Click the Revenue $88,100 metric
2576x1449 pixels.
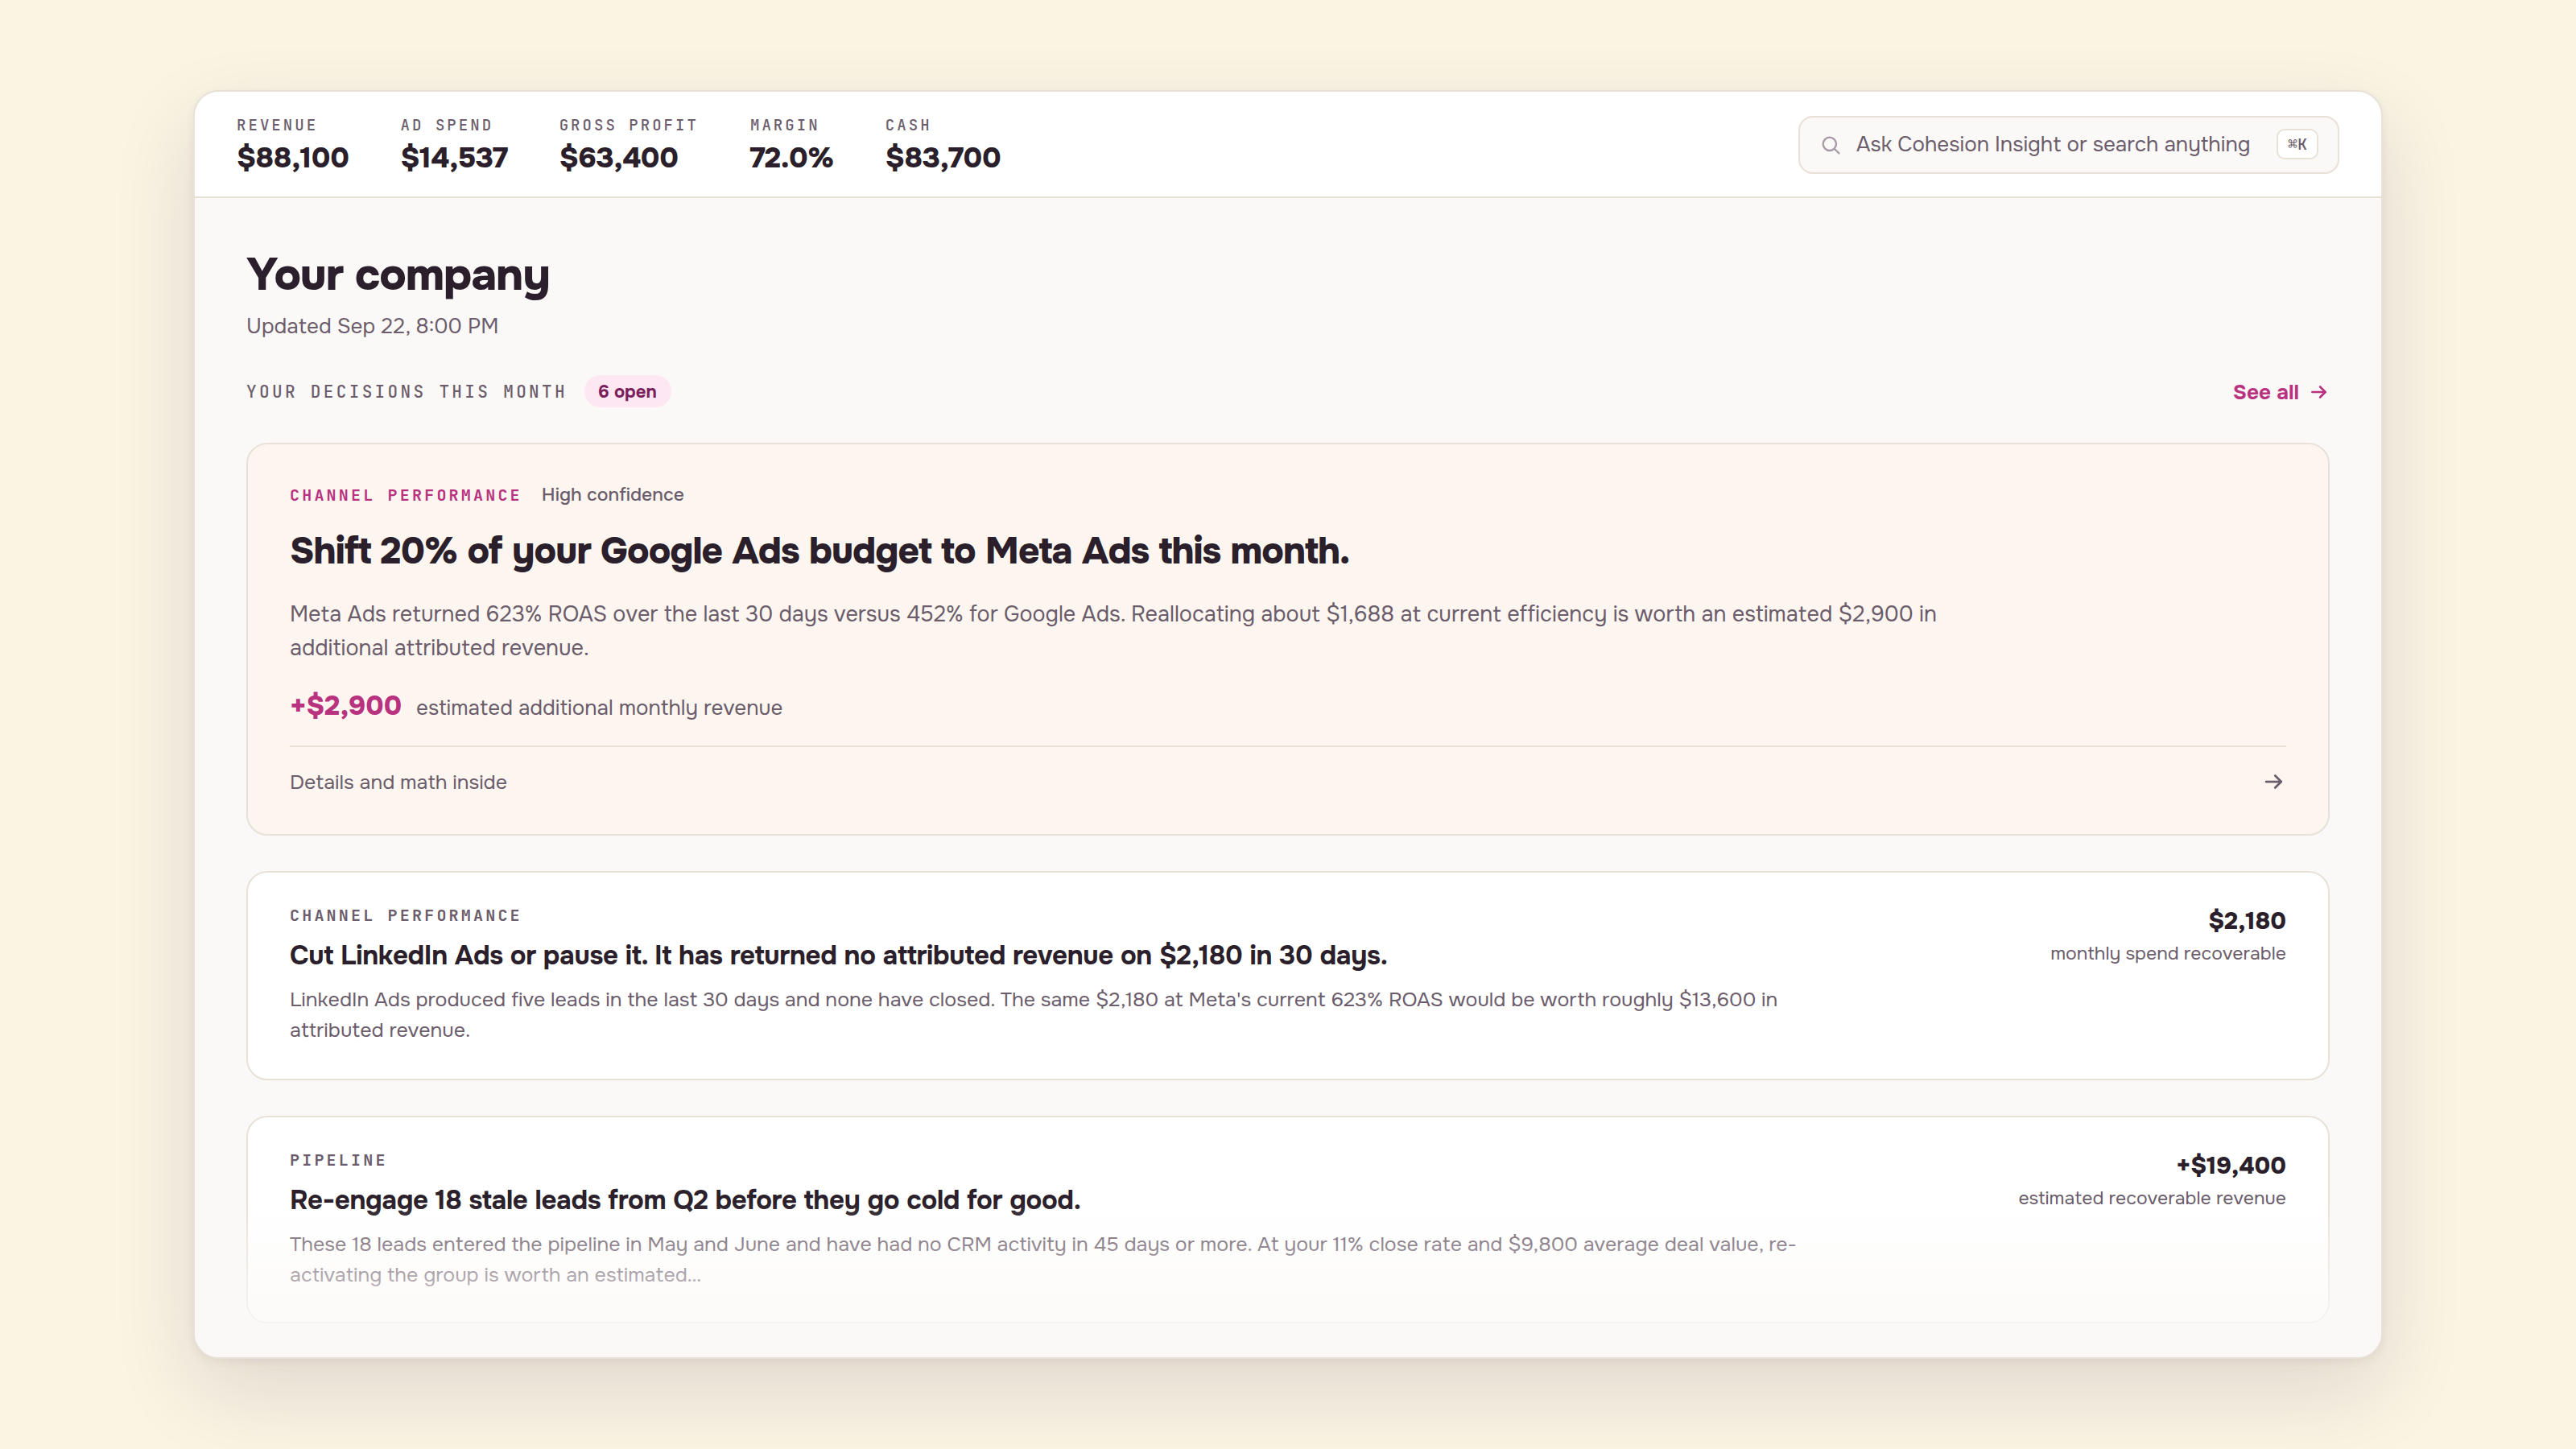pyautogui.click(x=292, y=145)
